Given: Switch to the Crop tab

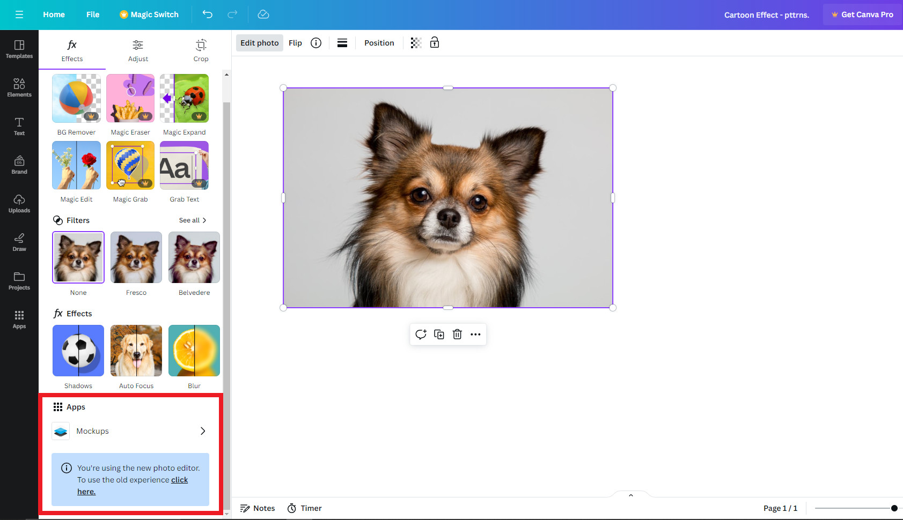Looking at the screenshot, I should 201,50.
